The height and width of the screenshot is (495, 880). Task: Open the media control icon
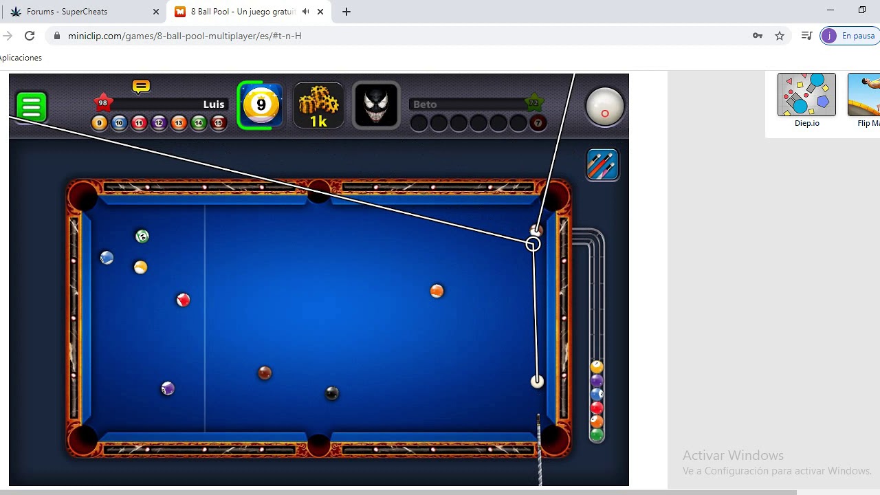tap(807, 36)
